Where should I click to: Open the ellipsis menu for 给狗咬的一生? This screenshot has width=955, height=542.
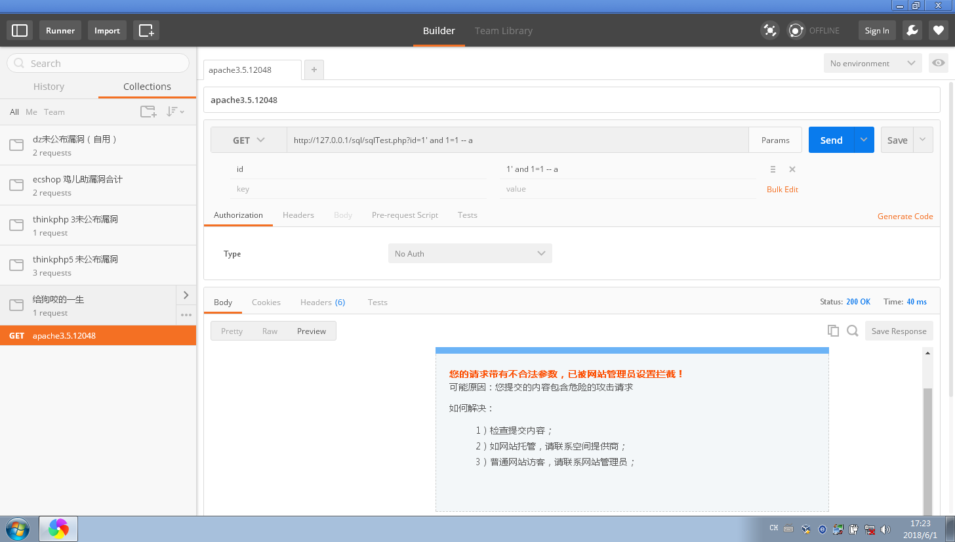pos(186,315)
